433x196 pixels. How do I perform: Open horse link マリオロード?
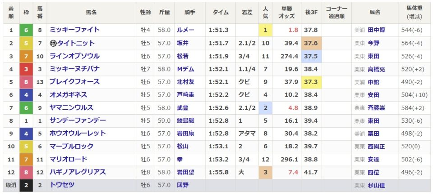tap(69, 160)
